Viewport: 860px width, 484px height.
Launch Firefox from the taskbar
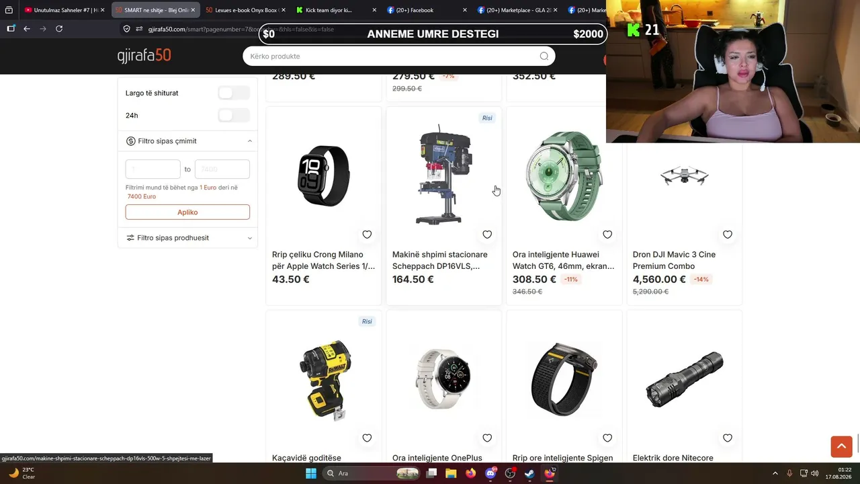[x=470, y=473]
